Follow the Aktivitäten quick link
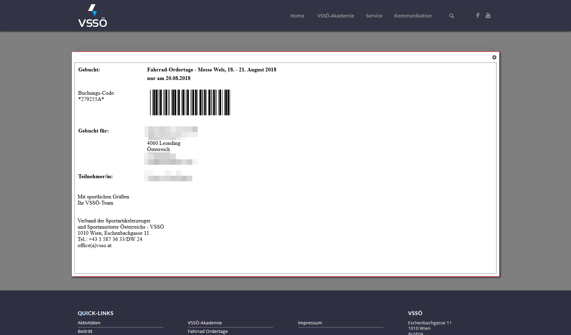This screenshot has height=335, width=571. [x=89, y=323]
